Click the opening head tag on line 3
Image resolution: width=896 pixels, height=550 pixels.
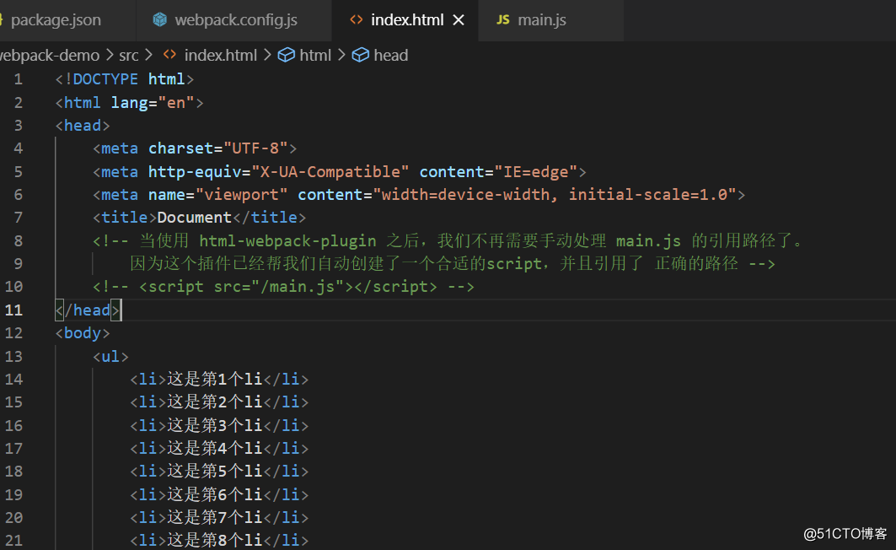[x=83, y=125]
